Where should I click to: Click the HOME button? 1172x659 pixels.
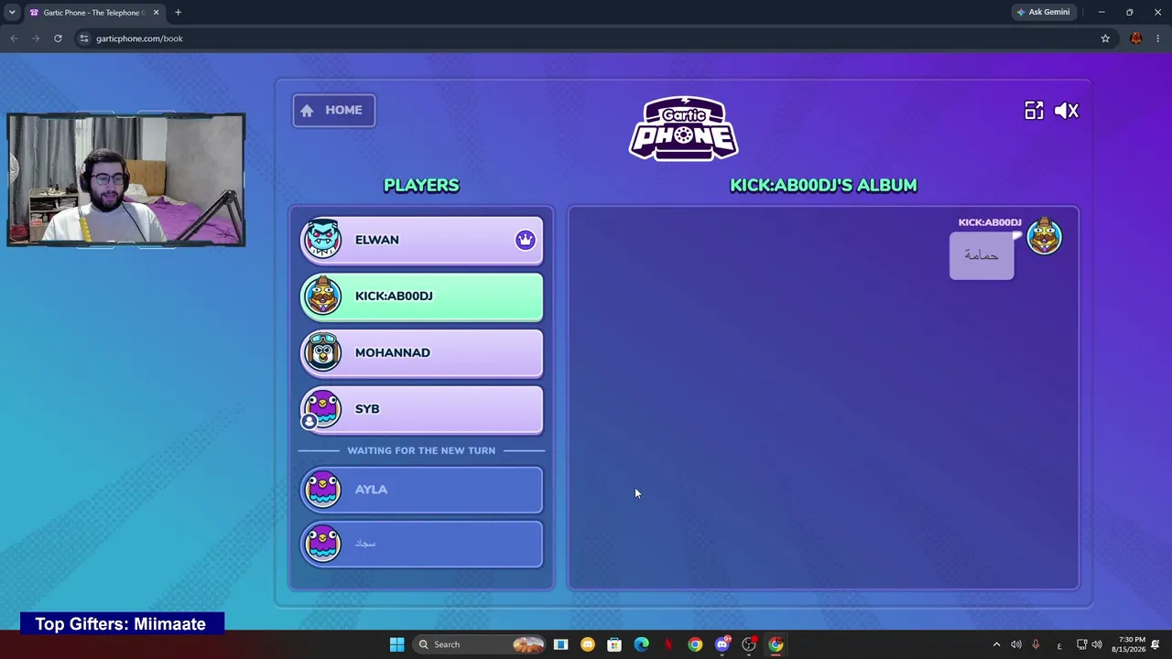pos(334,111)
